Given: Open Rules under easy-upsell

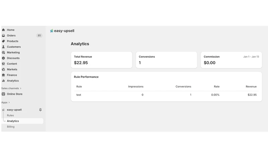Looking at the screenshot, I should [x=10, y=115].
